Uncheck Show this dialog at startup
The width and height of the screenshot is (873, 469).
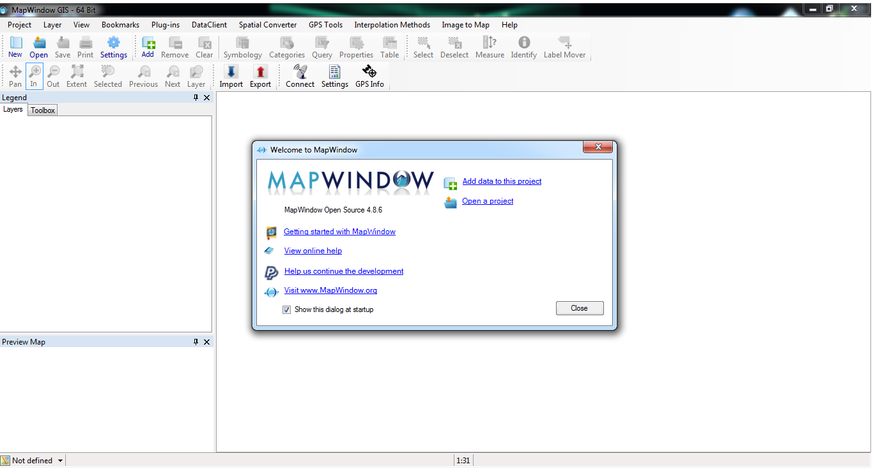(286, 309)
